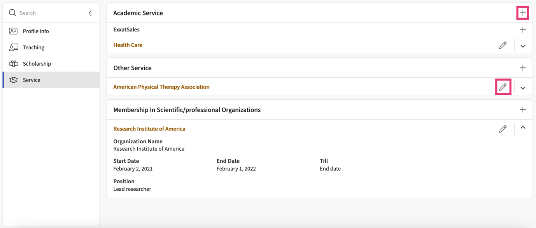
Task: Click the search magnifier icon
Action: click(x=12, y=13)
